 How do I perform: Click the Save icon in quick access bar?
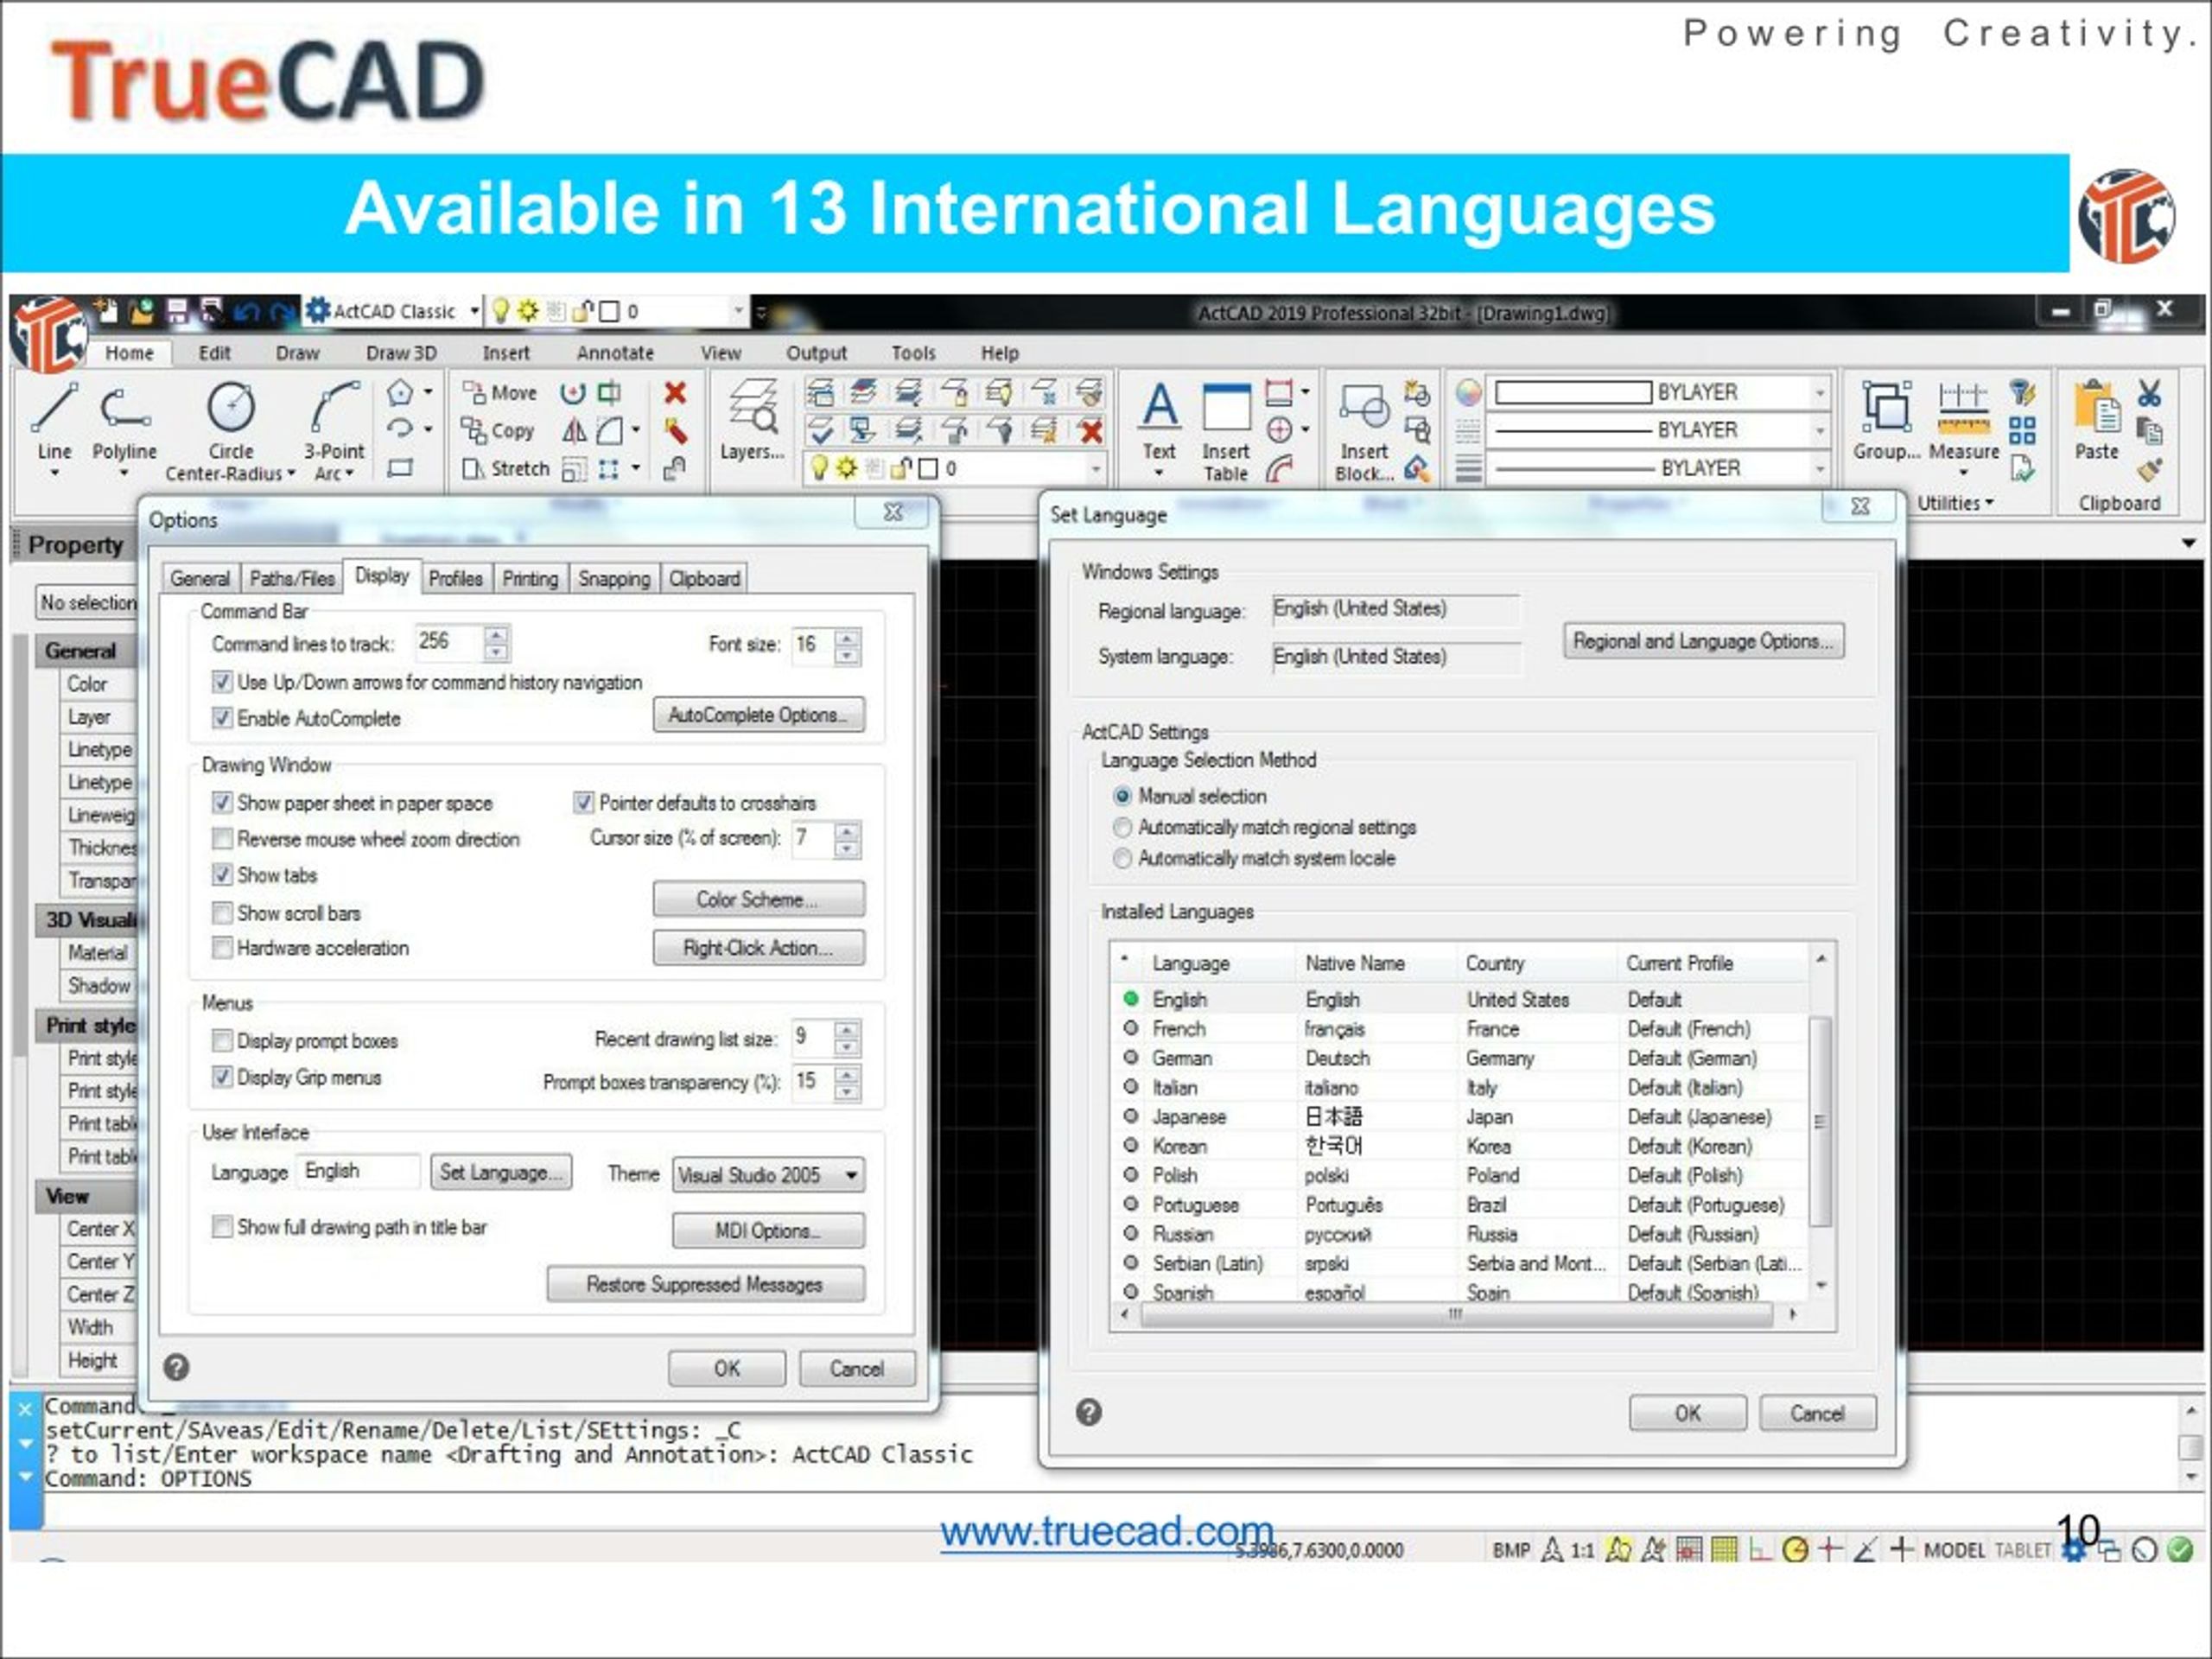[178, 311]
